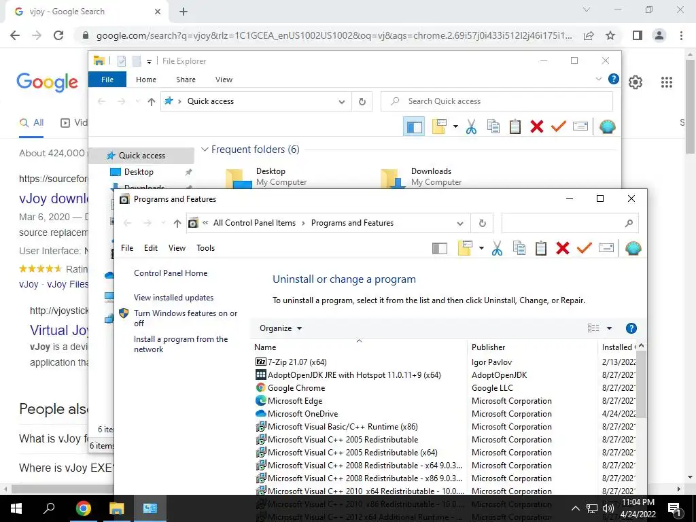The width and height of the screenshot is (696, 522).
Task: Open Programs and Features help question mark icon
Action: click(631, 328)
